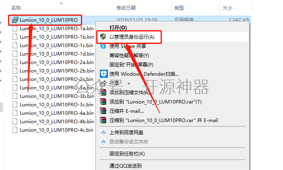Click file icon of Lumion_10_0_LUM10PRO-1b.bin

click(x=15, y=37)
